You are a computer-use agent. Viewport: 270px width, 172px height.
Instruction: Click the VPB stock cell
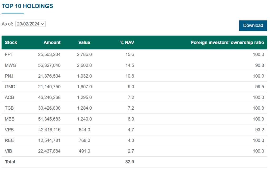coord(9,130)
